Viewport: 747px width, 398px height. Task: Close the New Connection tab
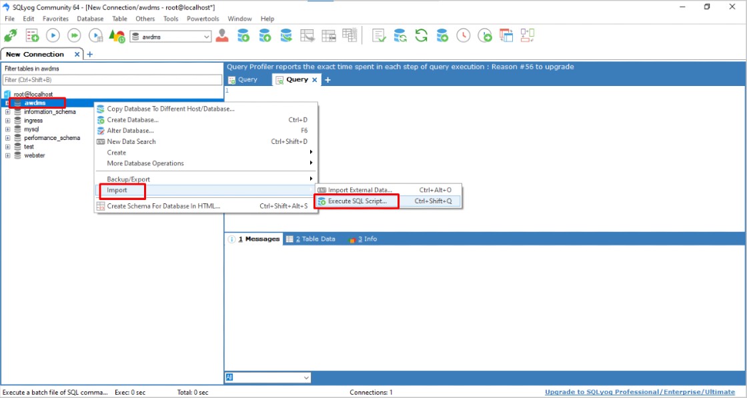coord(77,54)
